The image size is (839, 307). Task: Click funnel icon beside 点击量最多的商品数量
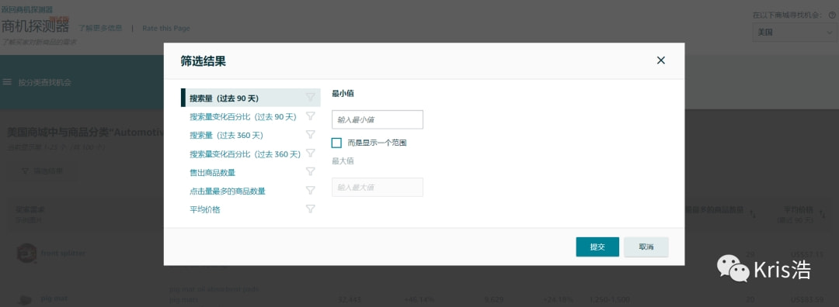pos(310,190)
